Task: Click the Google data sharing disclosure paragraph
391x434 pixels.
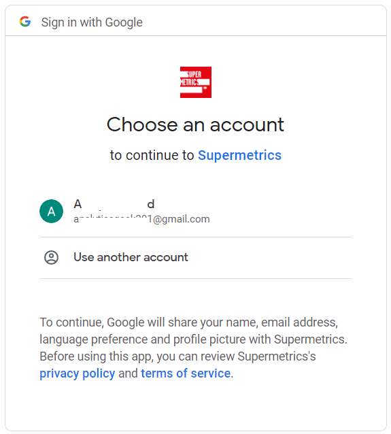Action: tap(193, 348)
